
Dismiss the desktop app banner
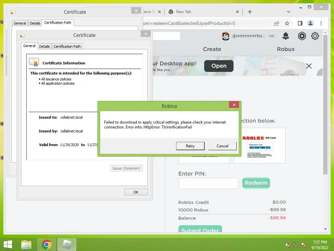pos(309,66)
